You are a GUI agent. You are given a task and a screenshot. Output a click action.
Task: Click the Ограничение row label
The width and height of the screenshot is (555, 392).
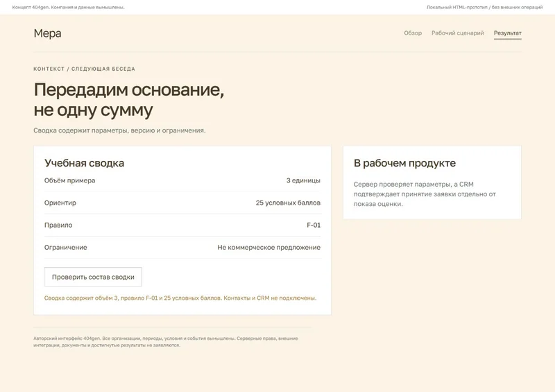(x=65, y=248)
